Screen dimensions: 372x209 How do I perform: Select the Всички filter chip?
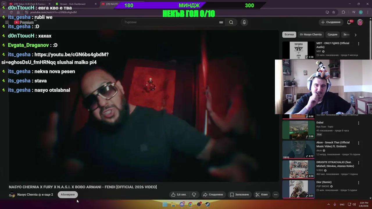(x=289, y=35)
